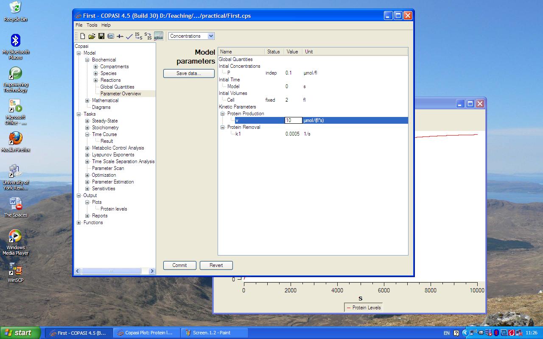Screen dimensions: 543x339
Task: Open the Concentrations dropdown
Action: 191,36
